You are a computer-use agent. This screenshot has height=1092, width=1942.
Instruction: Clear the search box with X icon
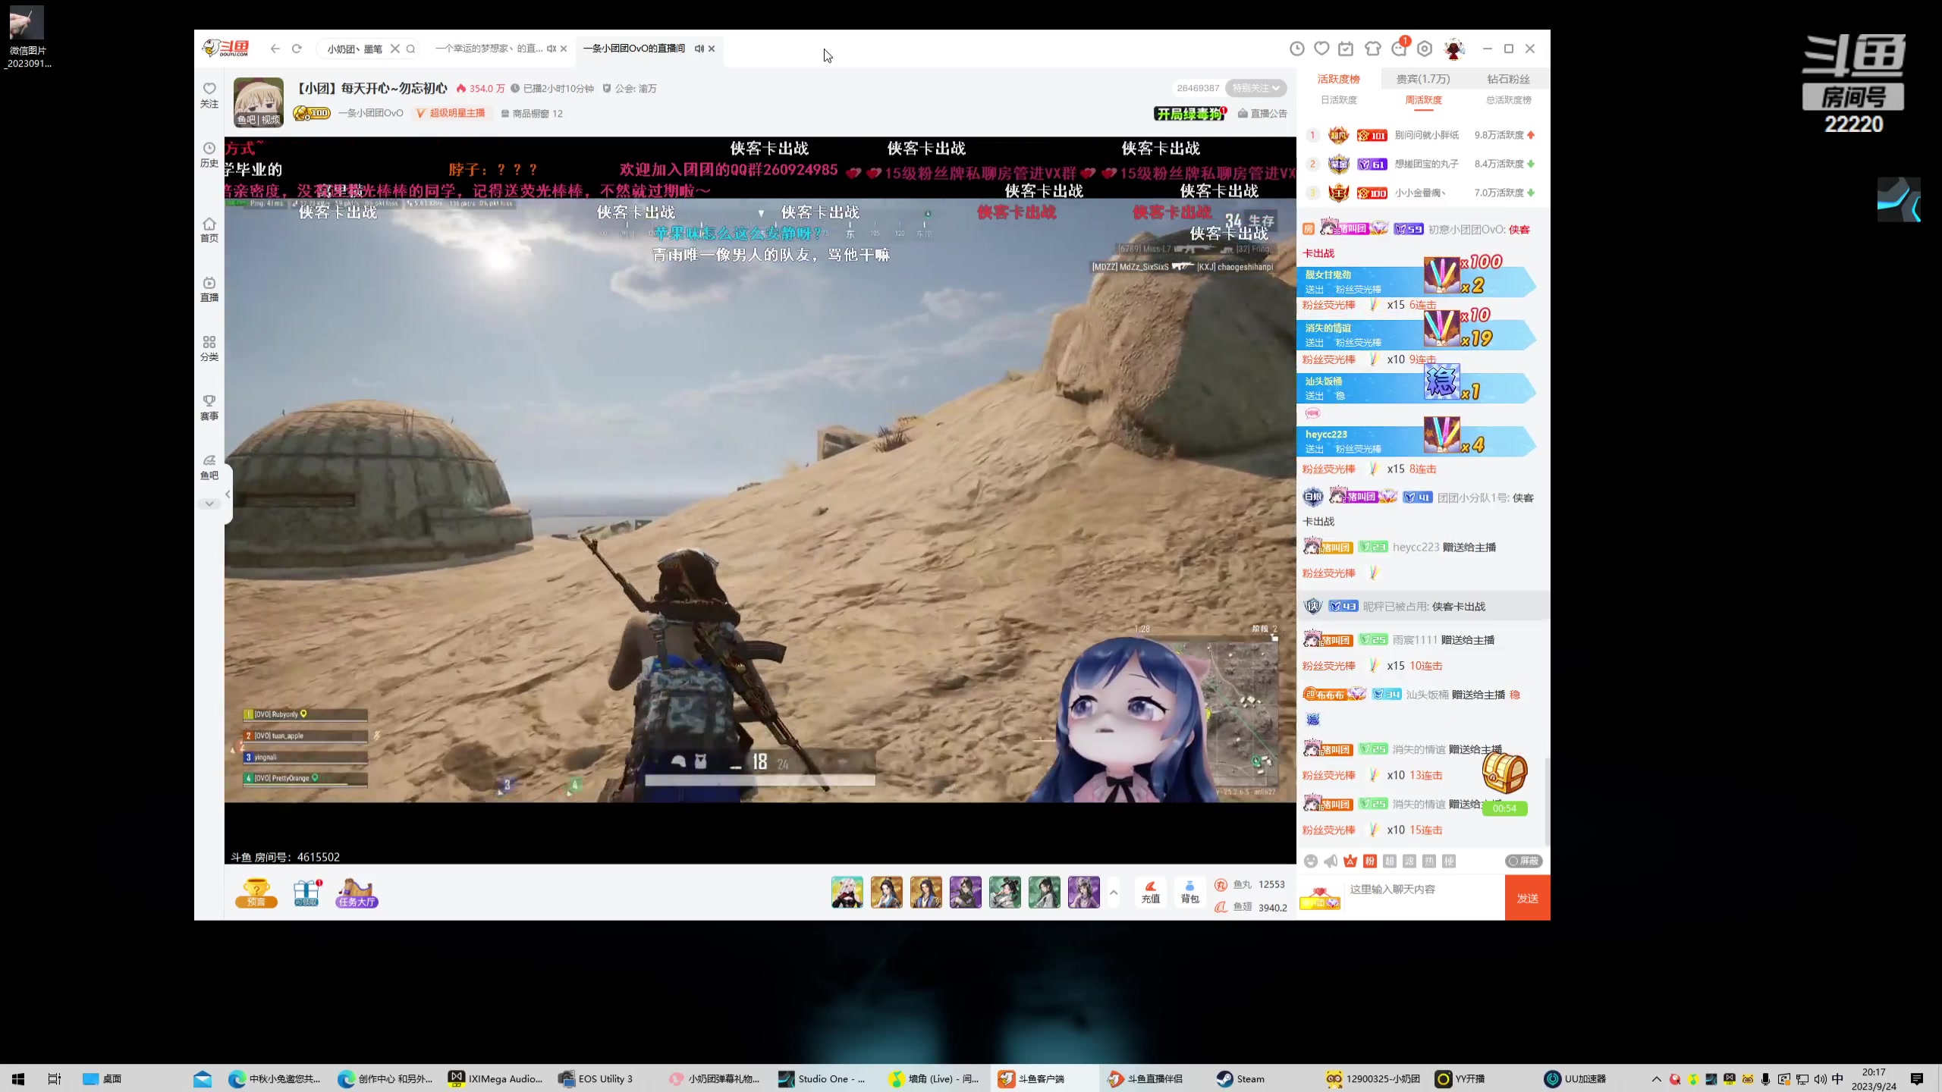(395, 49)
